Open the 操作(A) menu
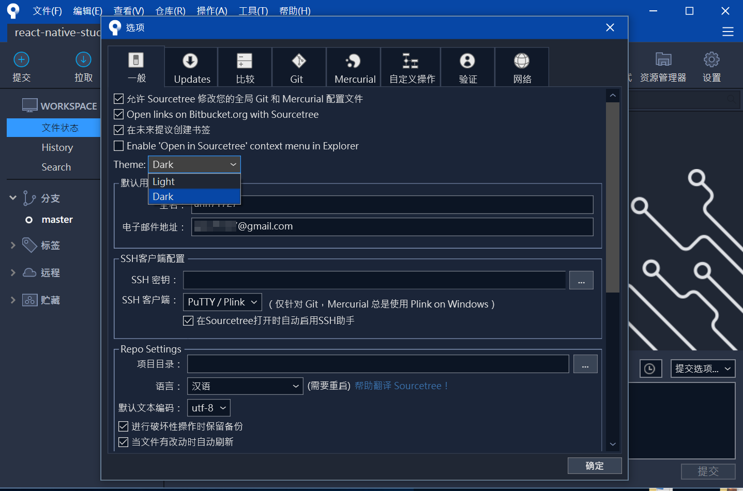The height and width of the screenshot is (491, 743). [x=212, y=11]
